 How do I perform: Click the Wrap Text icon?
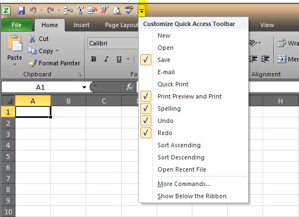282,43
